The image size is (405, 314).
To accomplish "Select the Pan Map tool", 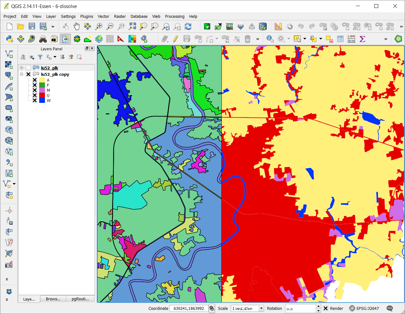I will coord(76,26).
